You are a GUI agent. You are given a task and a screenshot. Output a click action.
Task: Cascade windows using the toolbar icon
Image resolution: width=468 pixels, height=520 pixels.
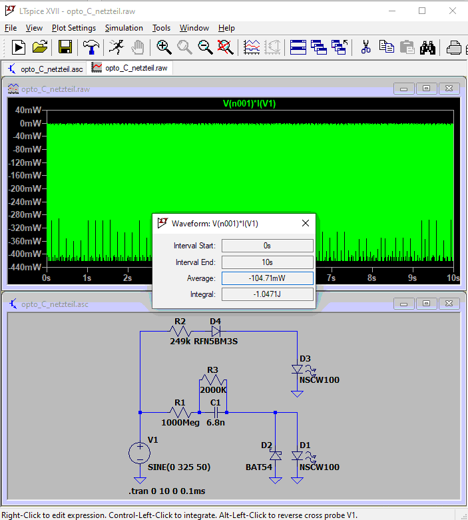(319, 47)
